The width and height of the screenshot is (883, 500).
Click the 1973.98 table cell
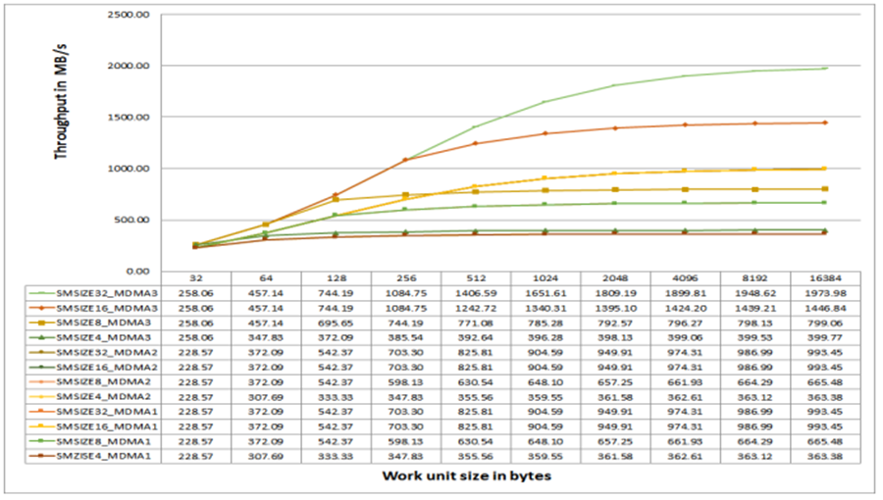point(825,293)
